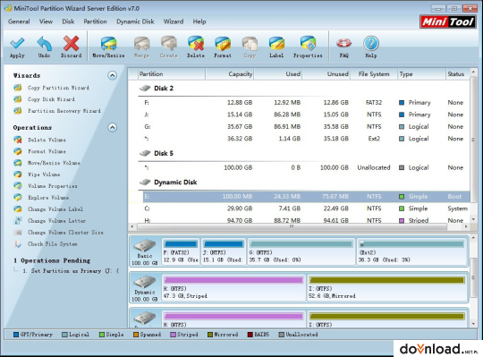
Task: Open the Dynamic Disk menu
Action: [135, 21]
